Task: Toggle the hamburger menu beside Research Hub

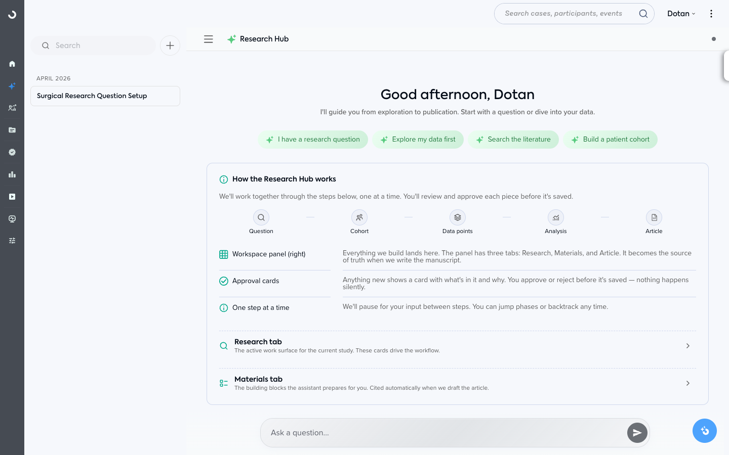Action: click(x=209, y=39)
